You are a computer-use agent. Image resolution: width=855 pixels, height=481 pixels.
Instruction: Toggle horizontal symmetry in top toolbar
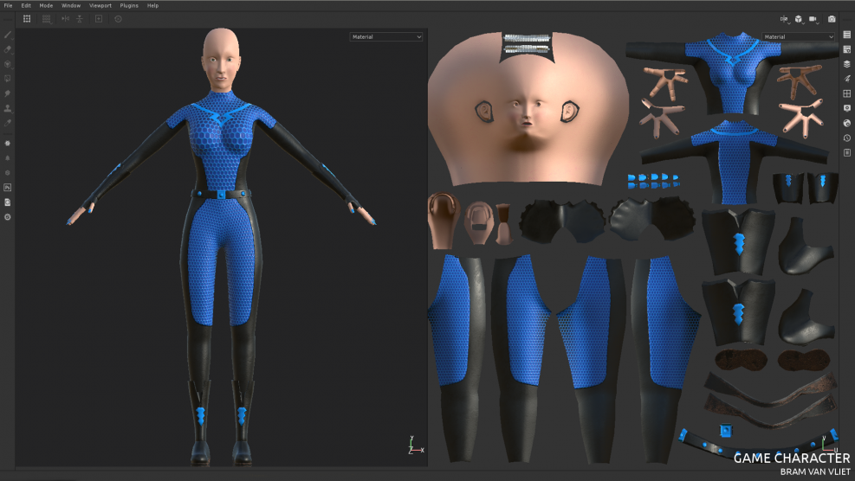click(x=65, y=18)
